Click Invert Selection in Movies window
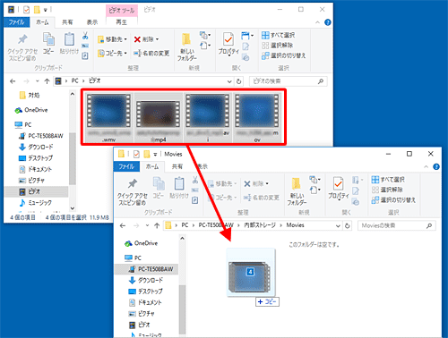The width and height of the screenshot is (448, 338). [393, 199]
